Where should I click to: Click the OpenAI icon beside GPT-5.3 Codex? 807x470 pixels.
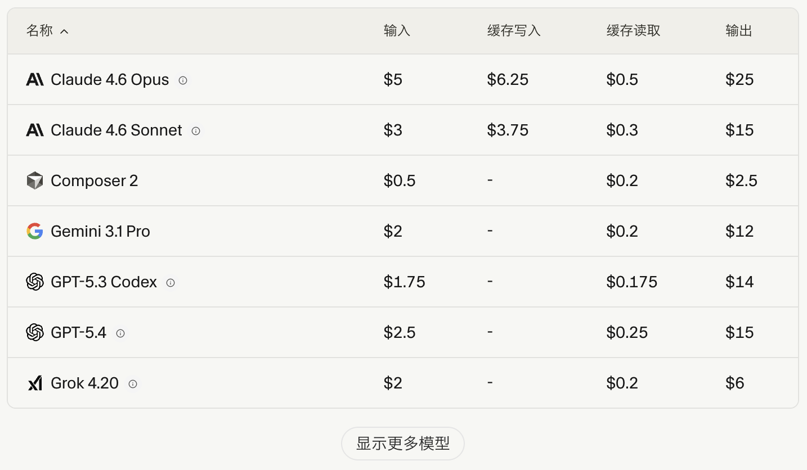(34, 282)
